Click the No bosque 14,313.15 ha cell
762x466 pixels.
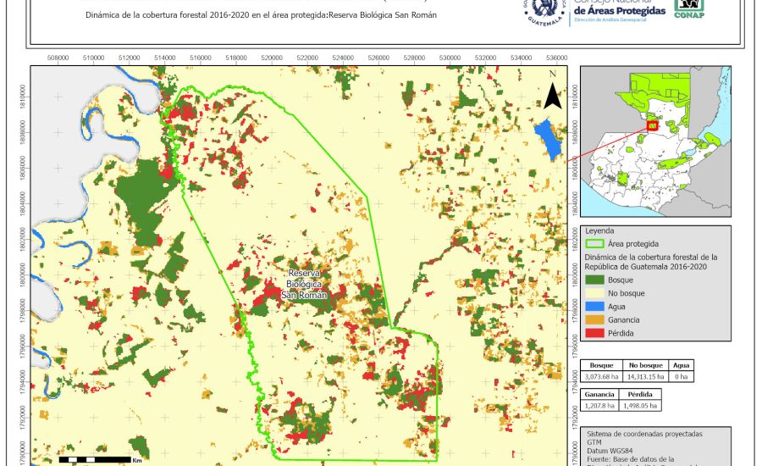point(645,375)
